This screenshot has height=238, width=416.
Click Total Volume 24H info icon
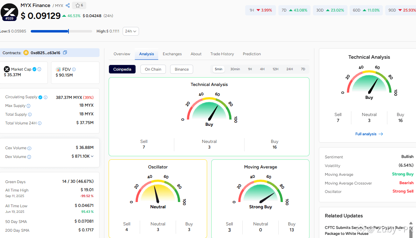click(39, 123)
